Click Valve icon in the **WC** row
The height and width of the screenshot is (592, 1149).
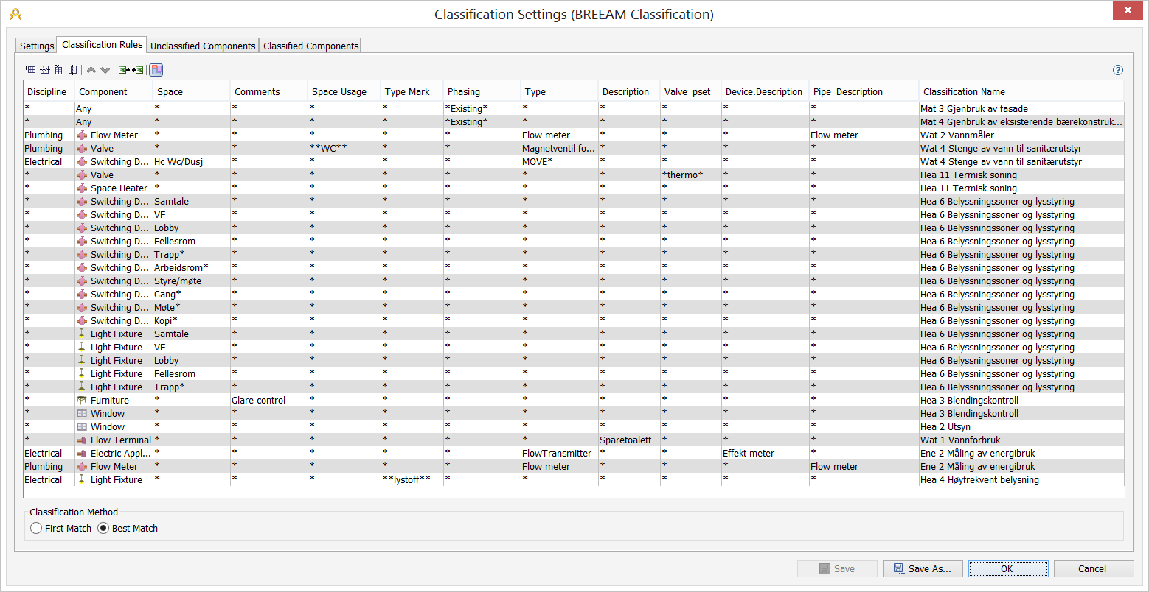click(83, 149)
